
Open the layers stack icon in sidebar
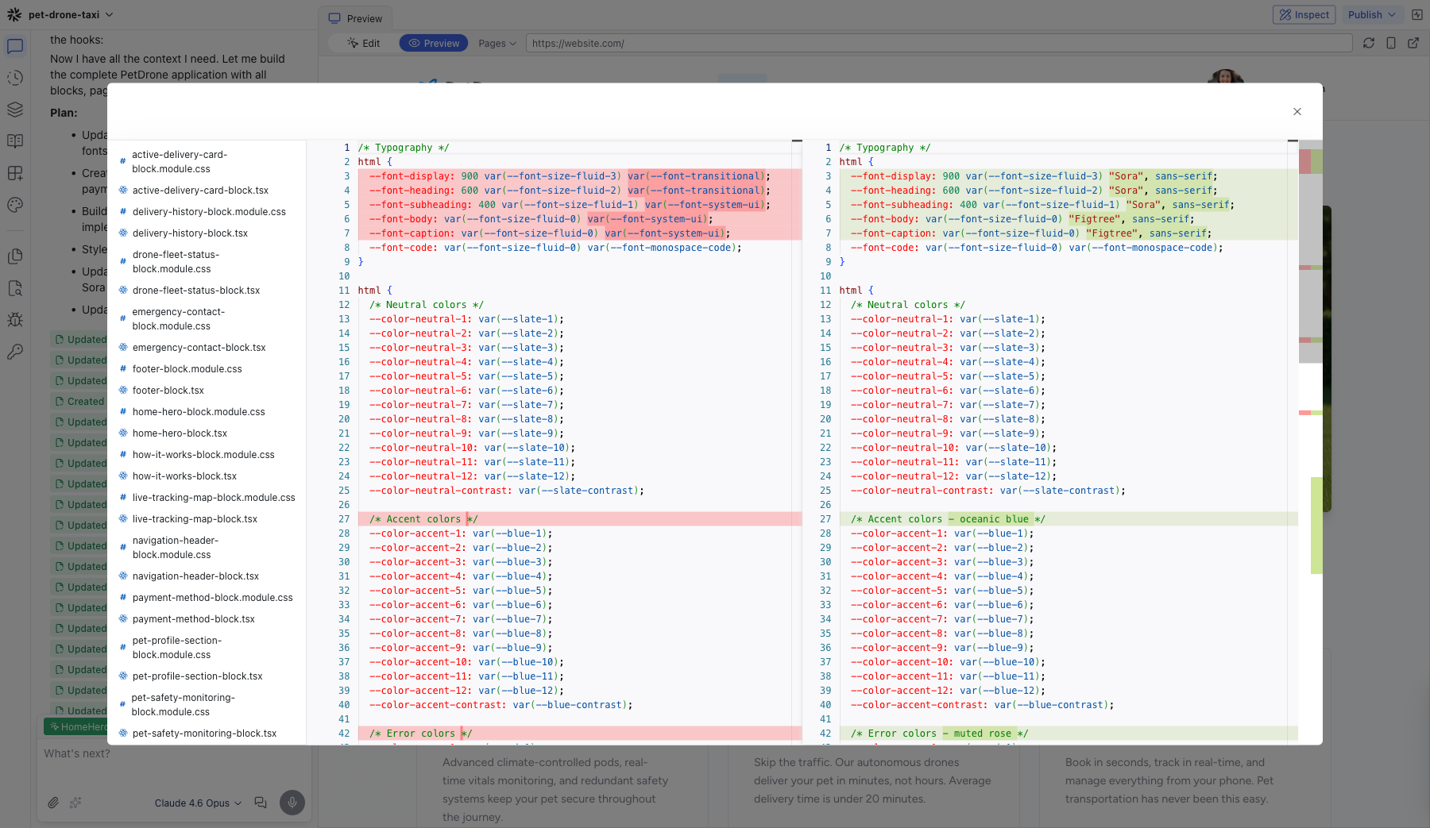pos(15,110)
